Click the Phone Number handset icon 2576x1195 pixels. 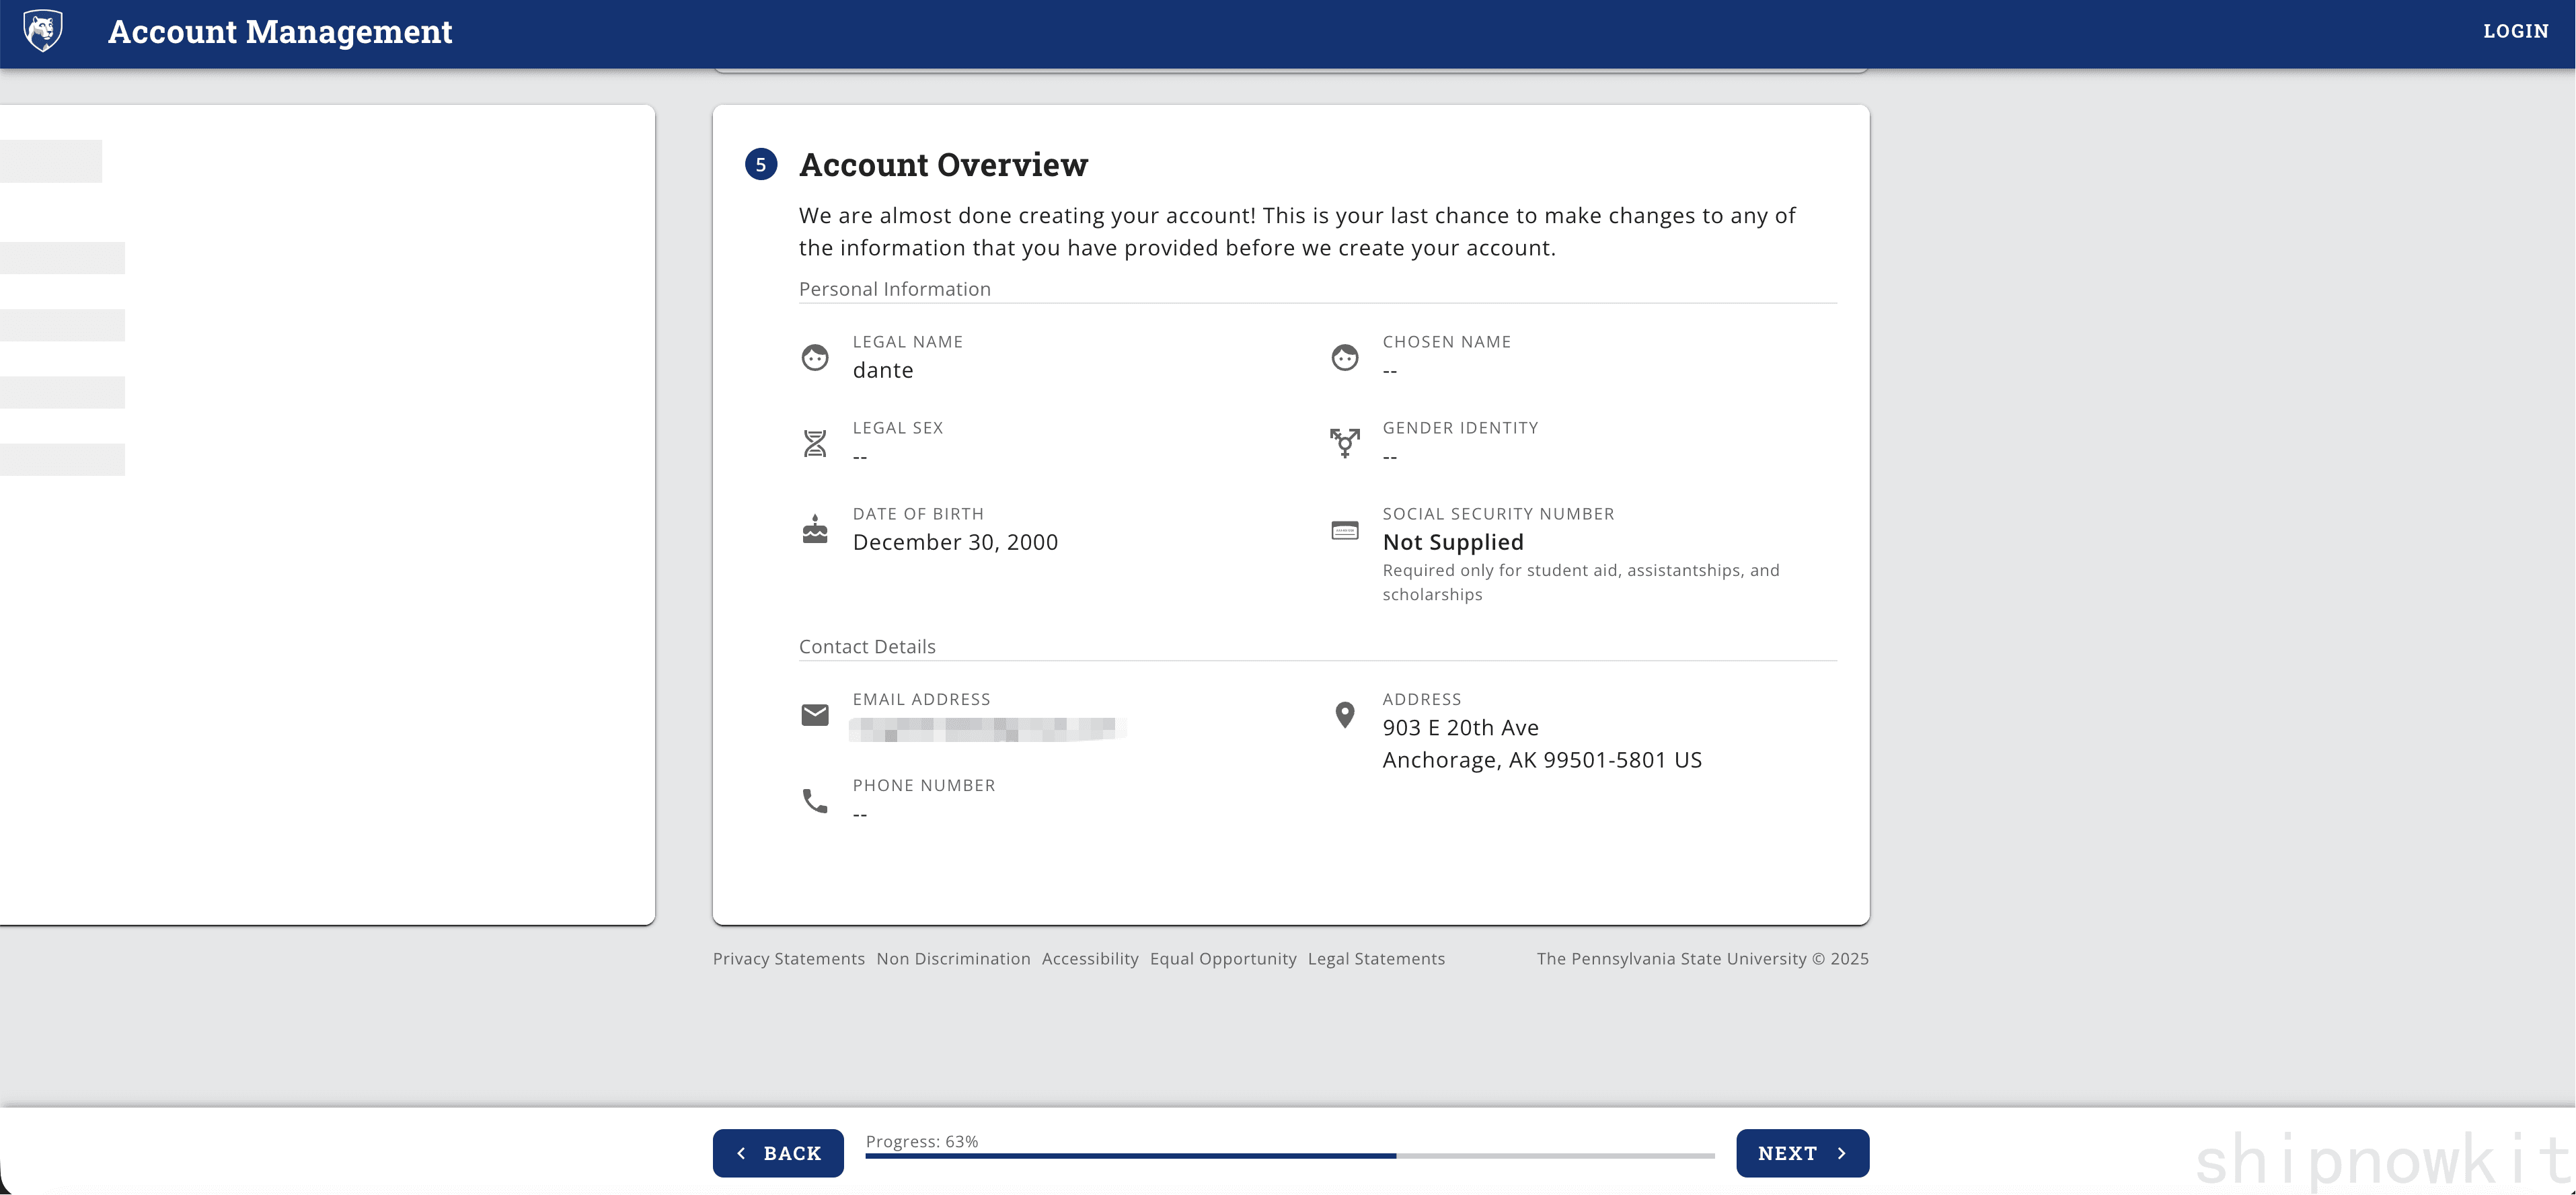pyautogui.click(x=815, y=801)
